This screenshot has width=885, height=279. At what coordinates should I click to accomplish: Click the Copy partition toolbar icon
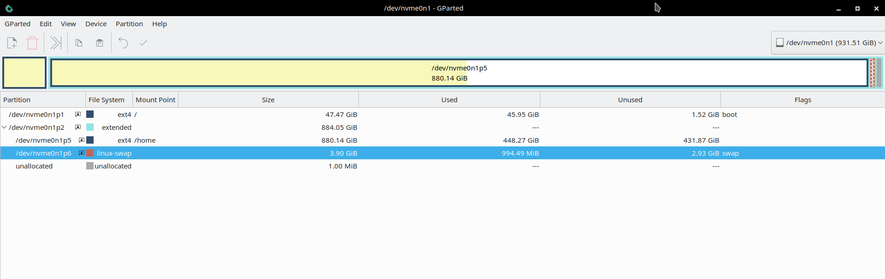pos(79,43)
